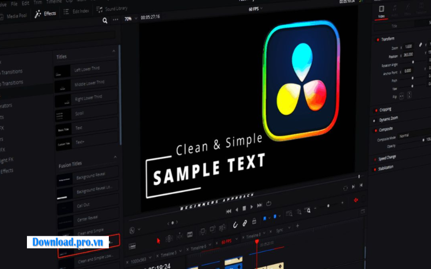431x269 pixels.
Task: Enable the Dynamic Zoom toggle
Action: click(x=374, y=121)
